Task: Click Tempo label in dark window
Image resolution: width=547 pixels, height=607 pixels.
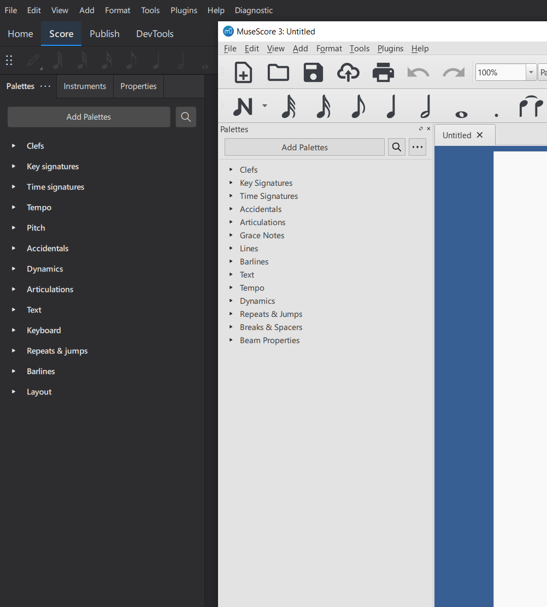Action: coord(39,208)
